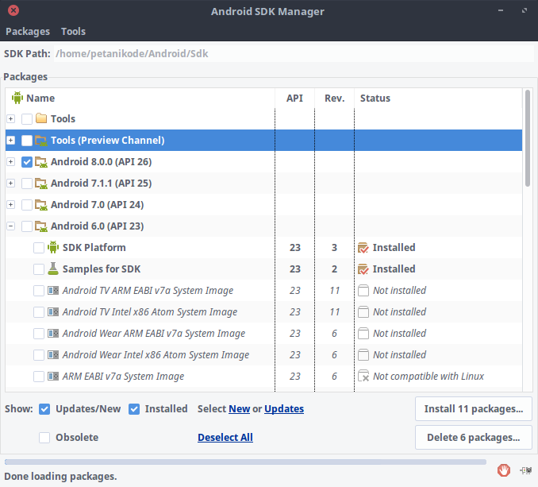Screen dimensions: 538x487
Task: Click the Installed status icon for Samples for SDK
Action: (x=363, y=269)
